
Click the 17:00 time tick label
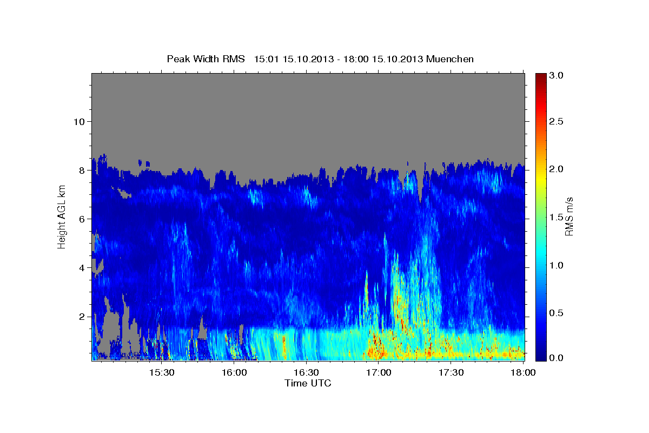coord(379,372)
